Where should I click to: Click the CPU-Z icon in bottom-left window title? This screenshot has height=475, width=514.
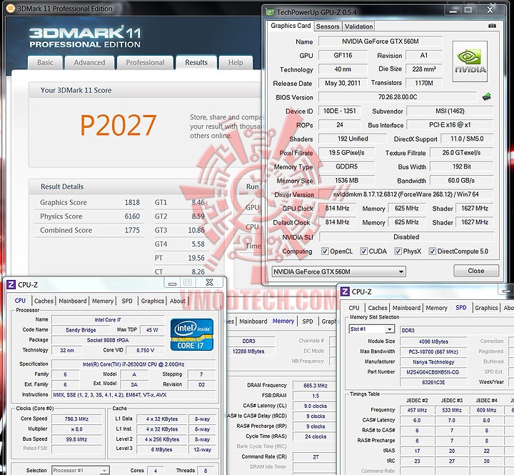[11, 284]
